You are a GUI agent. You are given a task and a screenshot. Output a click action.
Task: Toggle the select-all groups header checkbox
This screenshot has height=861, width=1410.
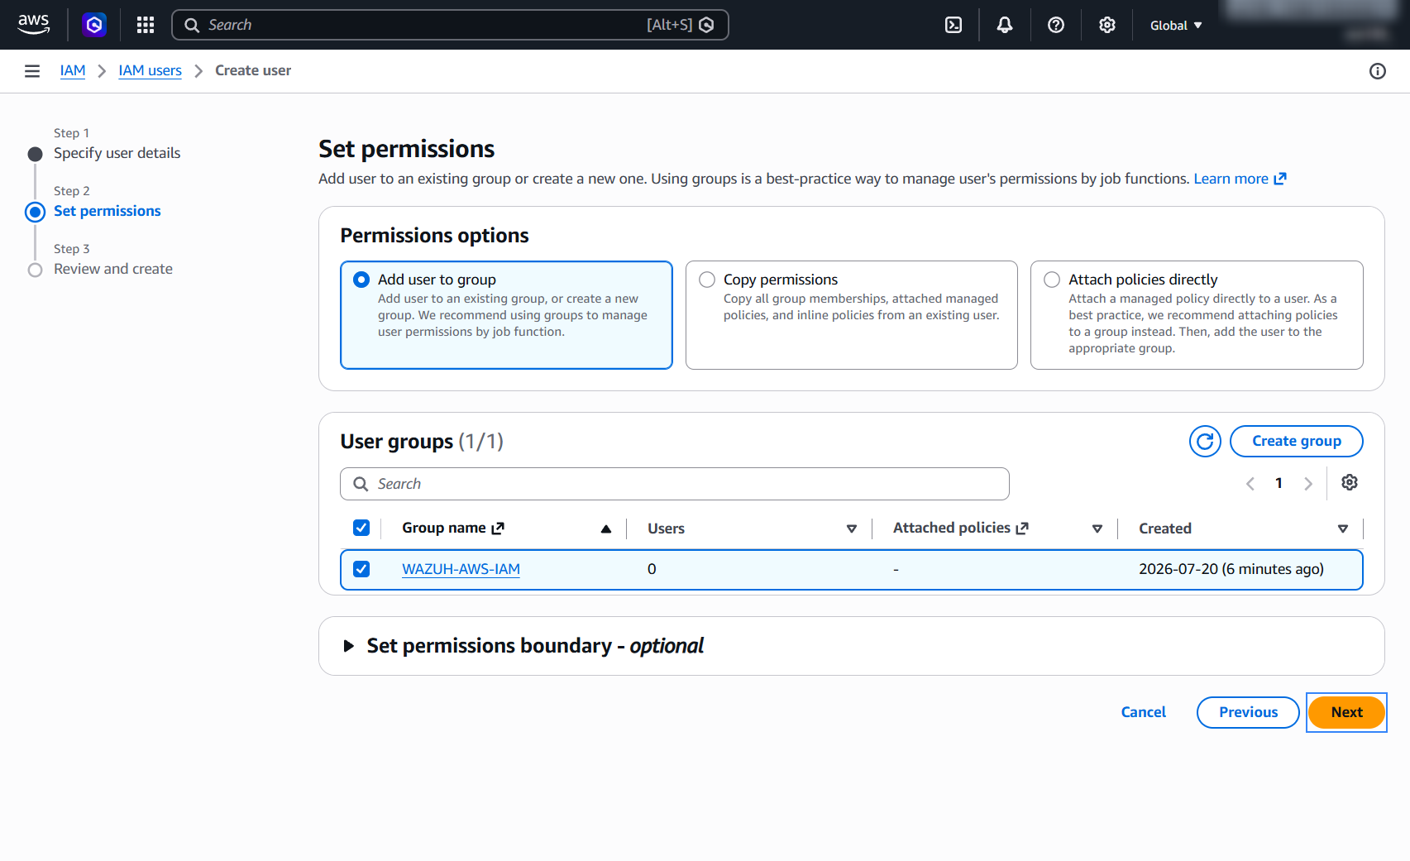pyautogui.click(x=361, y=528)
